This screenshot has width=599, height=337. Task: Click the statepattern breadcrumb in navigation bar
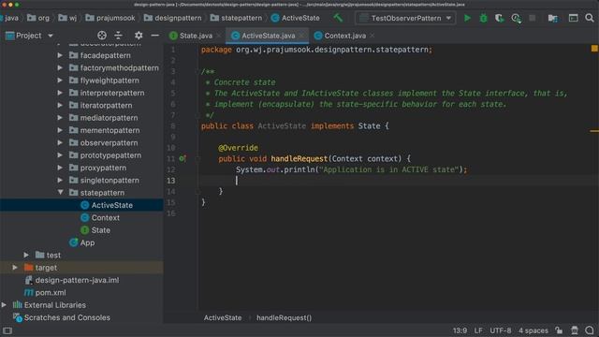(x=236, y=18)
